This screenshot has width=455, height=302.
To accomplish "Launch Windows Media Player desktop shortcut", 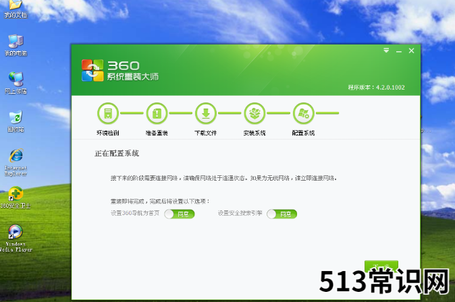I will click(x=16, y=238).
